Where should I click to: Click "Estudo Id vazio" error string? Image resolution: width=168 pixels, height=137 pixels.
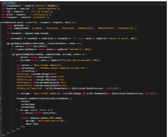click(118, 38)
